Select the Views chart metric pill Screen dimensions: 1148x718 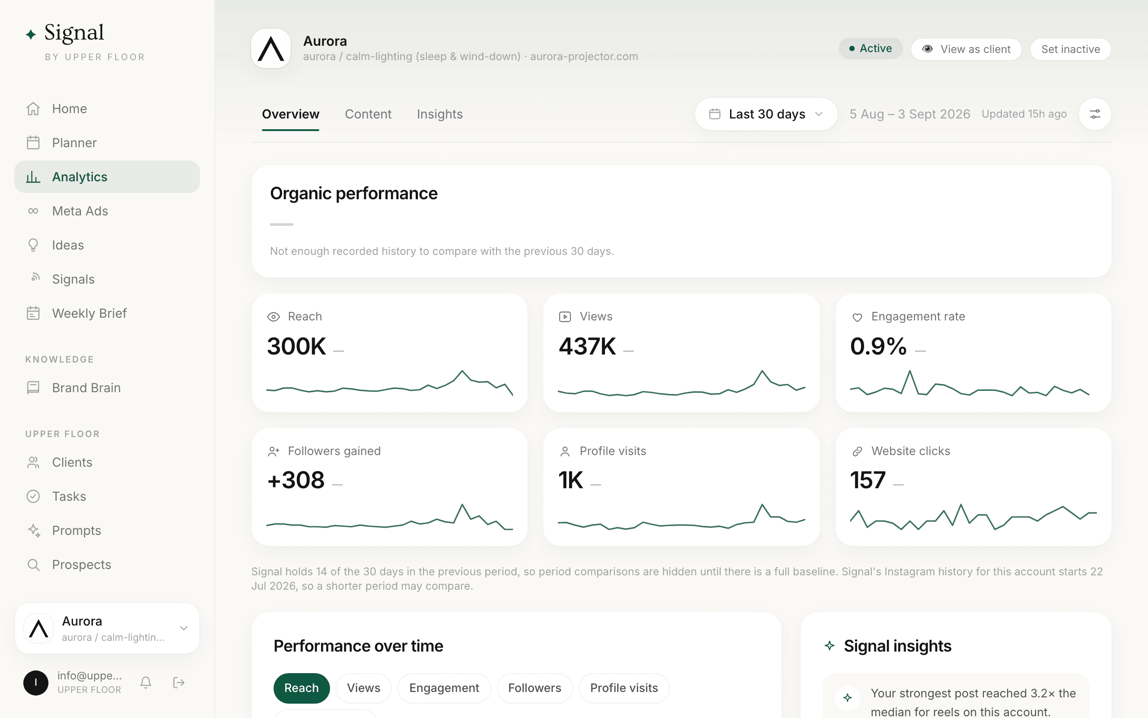[363, 688]
